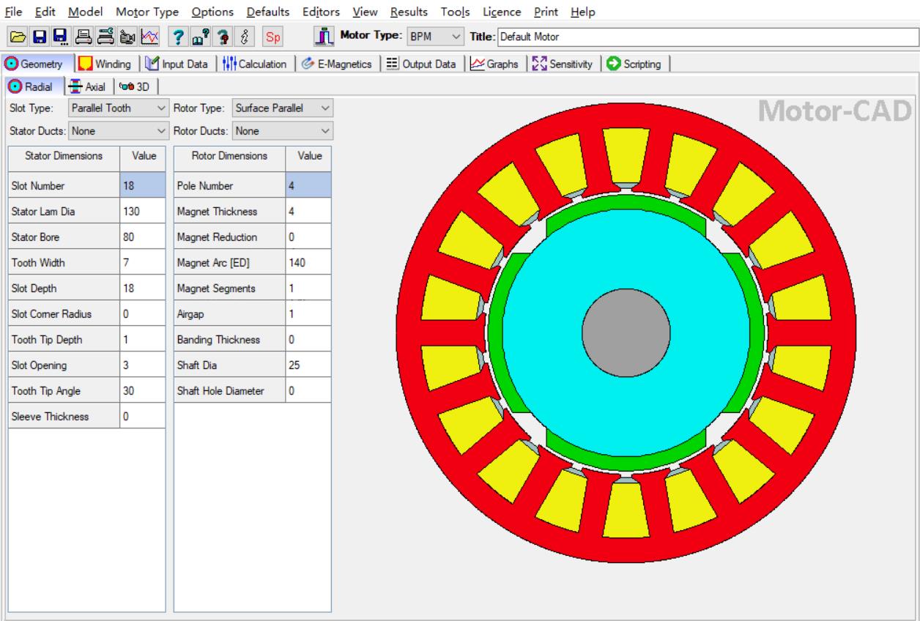This screenshot has height=621, width=920.
Task: Edit the Tooth Width value 7
Action: click(142, 262)
